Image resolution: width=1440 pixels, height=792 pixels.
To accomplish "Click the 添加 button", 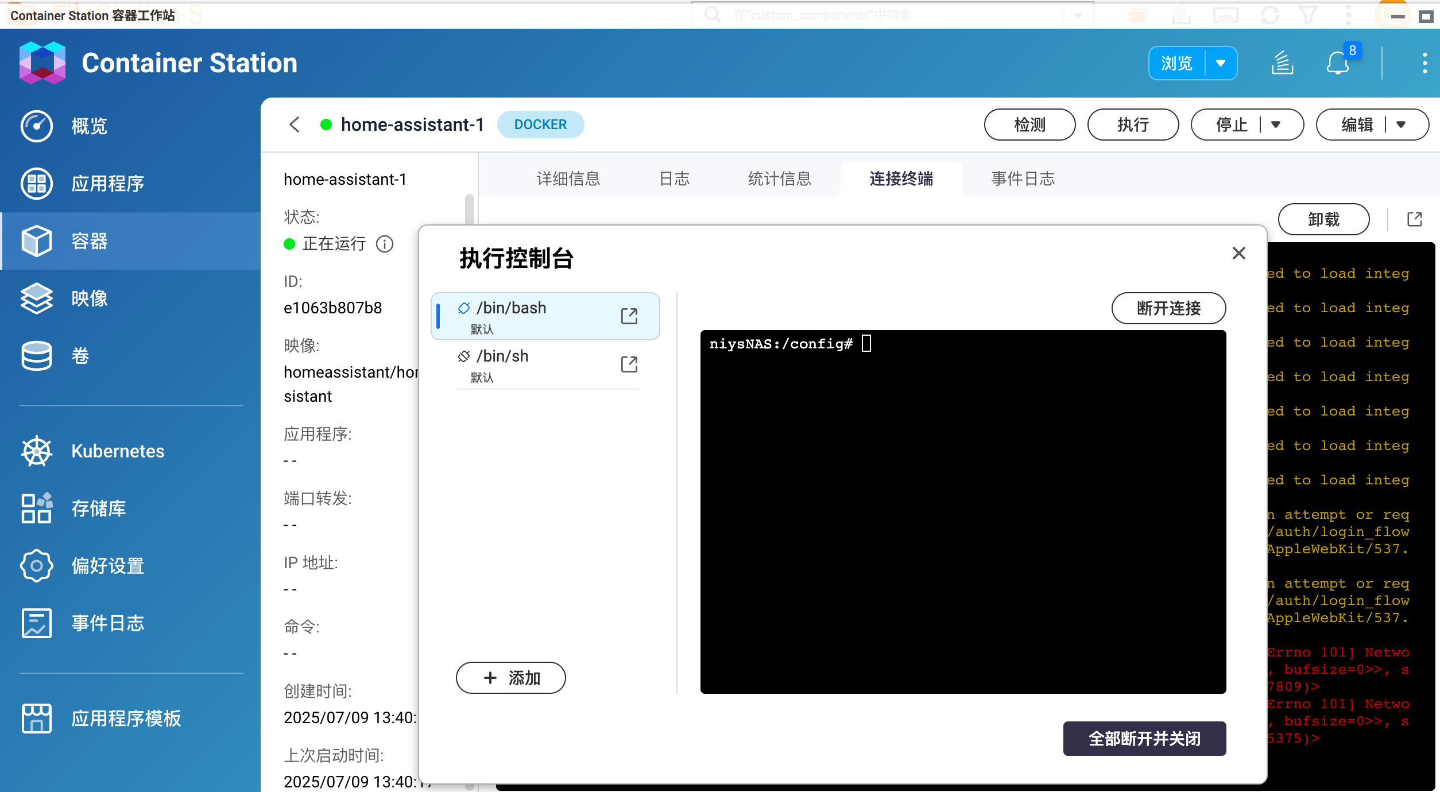I will [x=511, y=678].
